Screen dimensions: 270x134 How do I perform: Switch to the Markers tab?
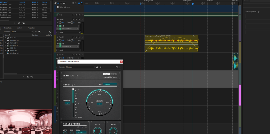tap(20, 28)
